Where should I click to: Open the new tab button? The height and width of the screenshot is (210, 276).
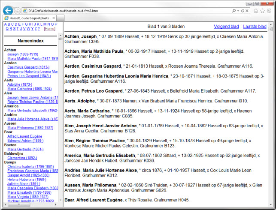point(59,18)
